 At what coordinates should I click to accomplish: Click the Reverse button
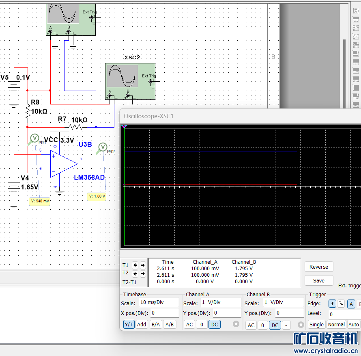click(x=319, y=267)
